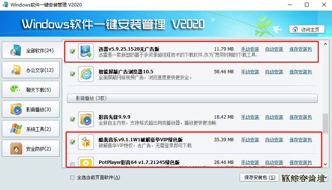The image size is (332, 190).
Task: Uncheck the 迅雷v5.9.25.1528 checkbox
Action: pyautogui.click(x=73, y=51)
